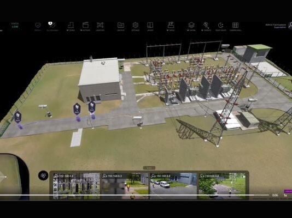Open the camera thumbnail showing the white van

coord(173,186)
